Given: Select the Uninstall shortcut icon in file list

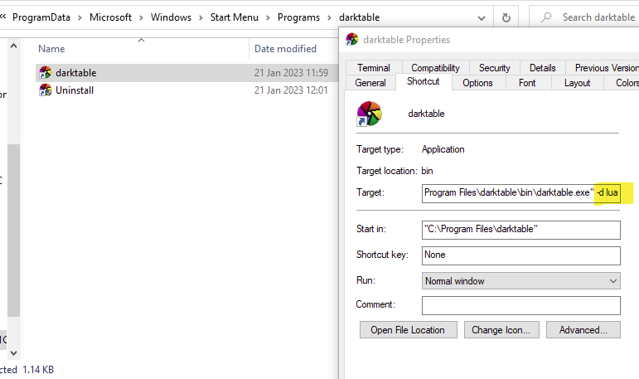Looking at the screenshot, I should pos(46,90).
